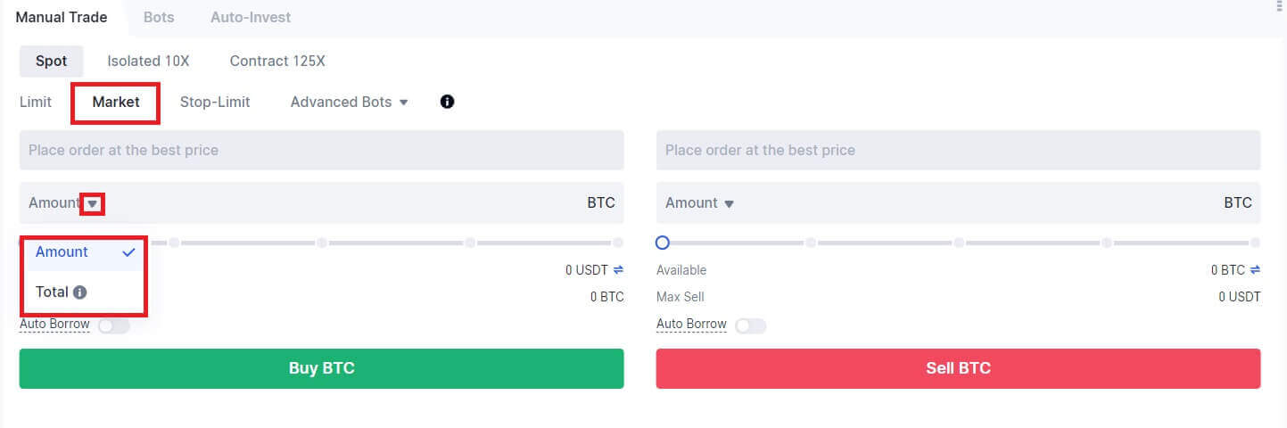1287x428 pixels.
Task: Click the info icon next to Total
Action: 80,292
